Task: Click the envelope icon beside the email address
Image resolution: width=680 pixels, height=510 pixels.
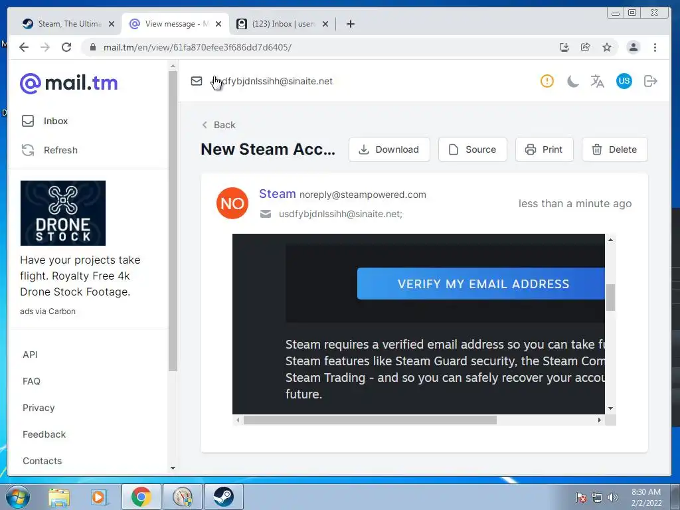Action: 197,81
